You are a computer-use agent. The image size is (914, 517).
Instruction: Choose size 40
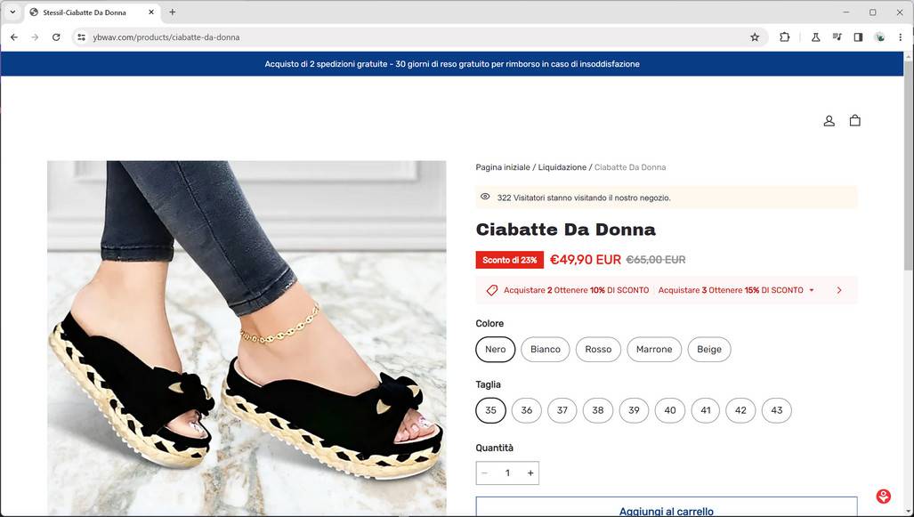pyautogui.click(x=670, y=410)
